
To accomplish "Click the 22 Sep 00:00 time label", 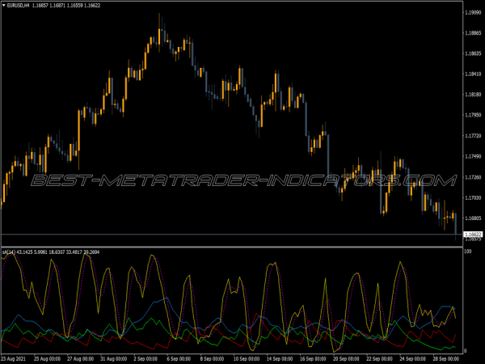I will point(380,359).
